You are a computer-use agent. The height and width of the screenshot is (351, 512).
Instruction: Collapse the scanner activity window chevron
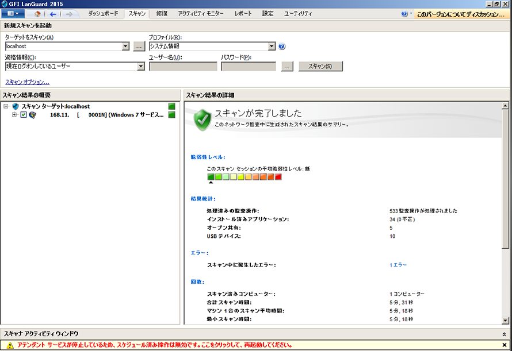click(x=504, y=334)
